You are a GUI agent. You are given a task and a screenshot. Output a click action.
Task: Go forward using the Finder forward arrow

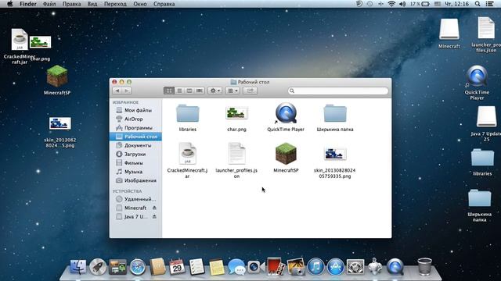tap(127, 91)
